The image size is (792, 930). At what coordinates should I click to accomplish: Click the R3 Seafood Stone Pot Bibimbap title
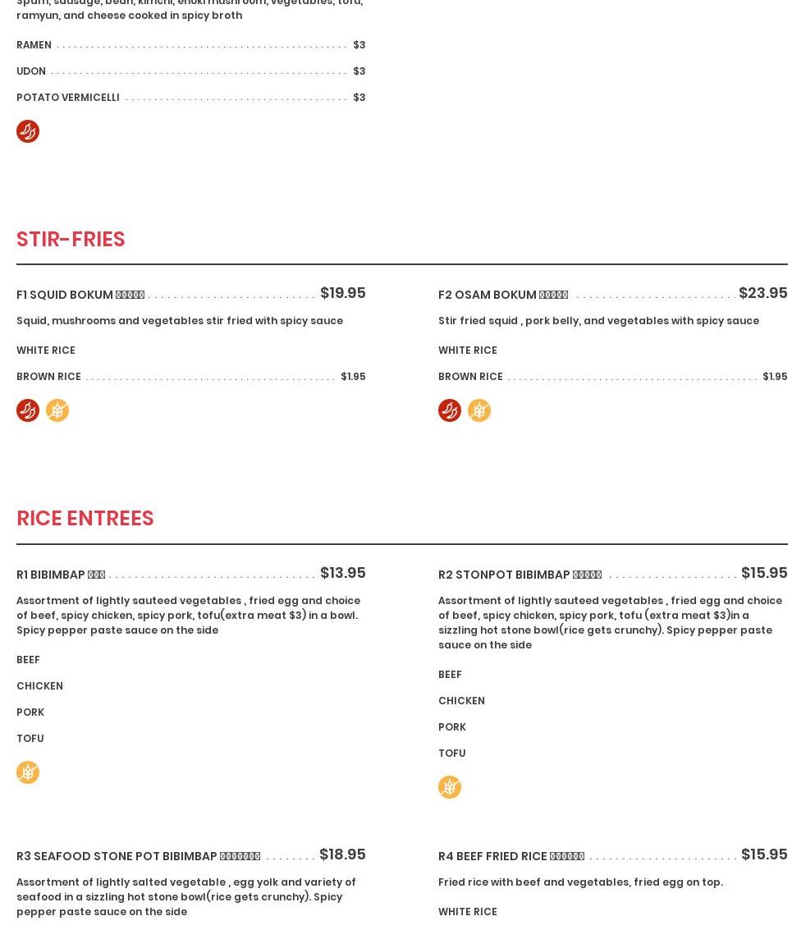coord(138,856)
